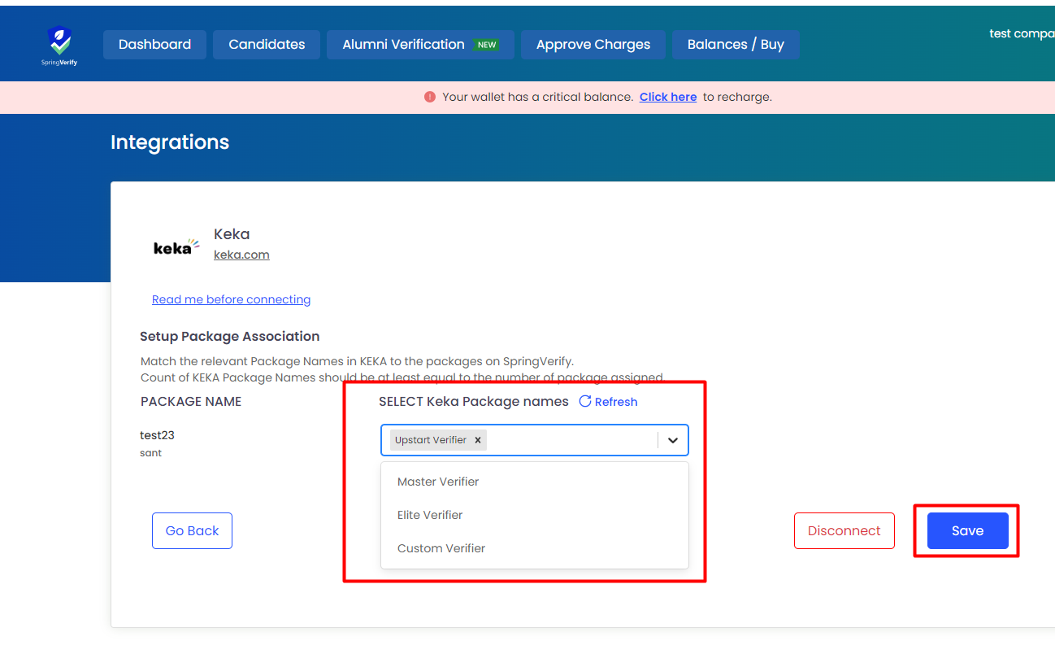Click the PACKAGE NAME column header
This screenshot has height=654, width=1055.
(191, 401)
